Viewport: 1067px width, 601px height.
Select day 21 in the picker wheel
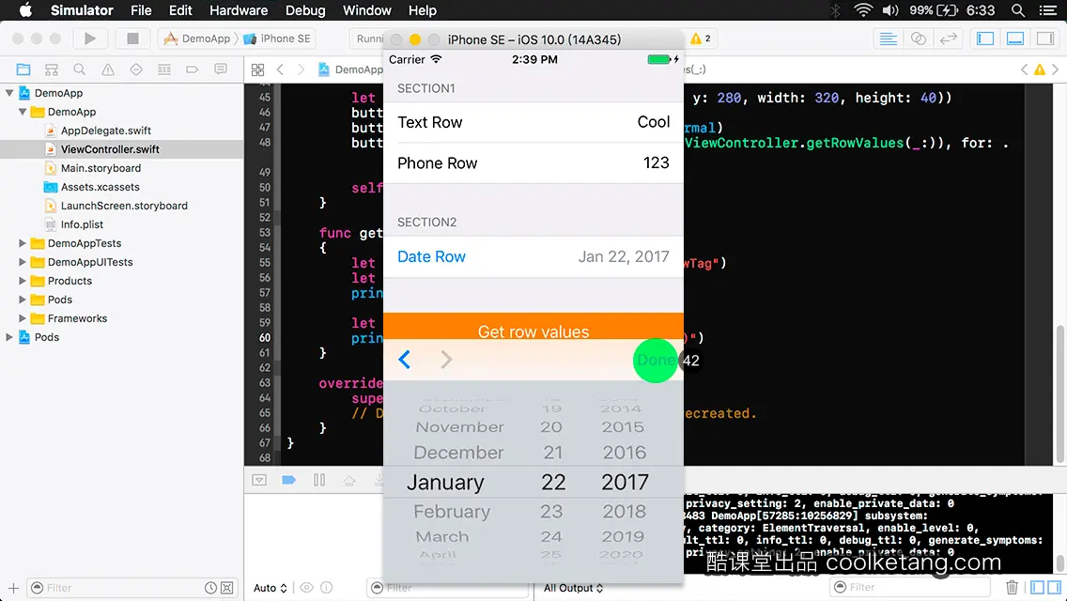pyautogui.click(x=552, y=453)
